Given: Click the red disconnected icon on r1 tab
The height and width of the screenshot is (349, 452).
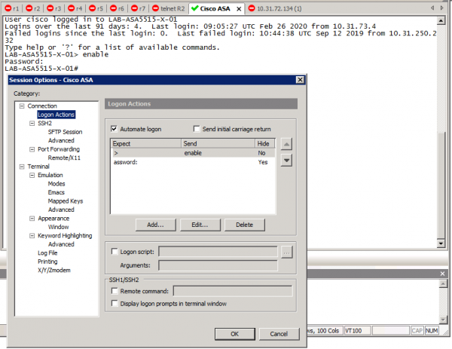Looking at the screenshot, I should coord(7,8).
